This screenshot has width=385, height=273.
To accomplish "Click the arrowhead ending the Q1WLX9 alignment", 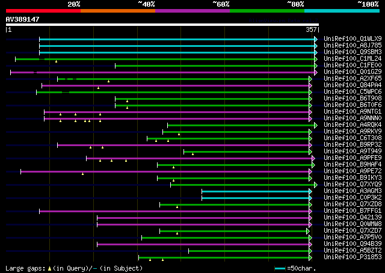I will tap(316, 39).
